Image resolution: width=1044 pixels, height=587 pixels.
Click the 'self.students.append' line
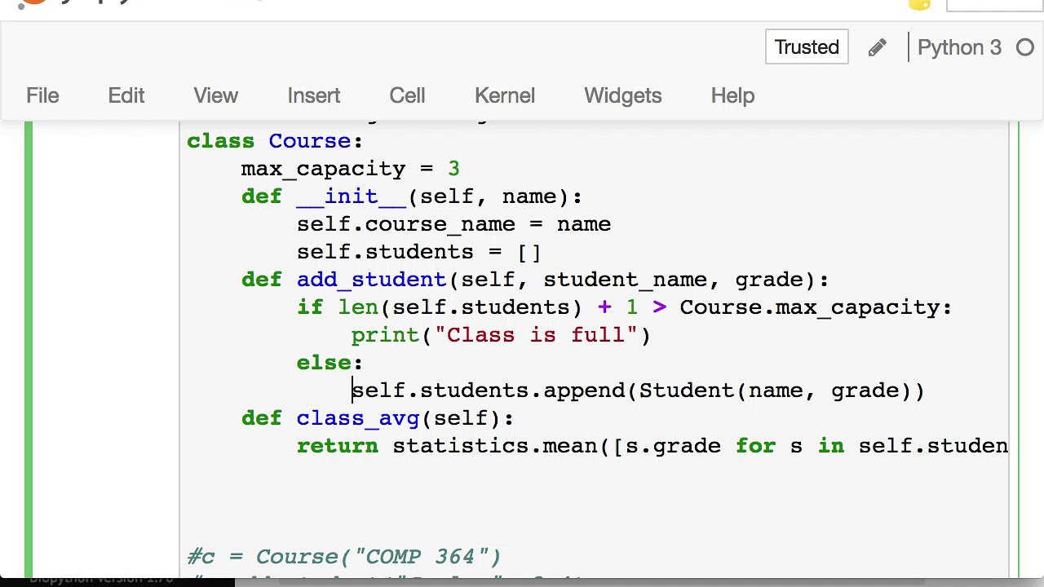638,391
